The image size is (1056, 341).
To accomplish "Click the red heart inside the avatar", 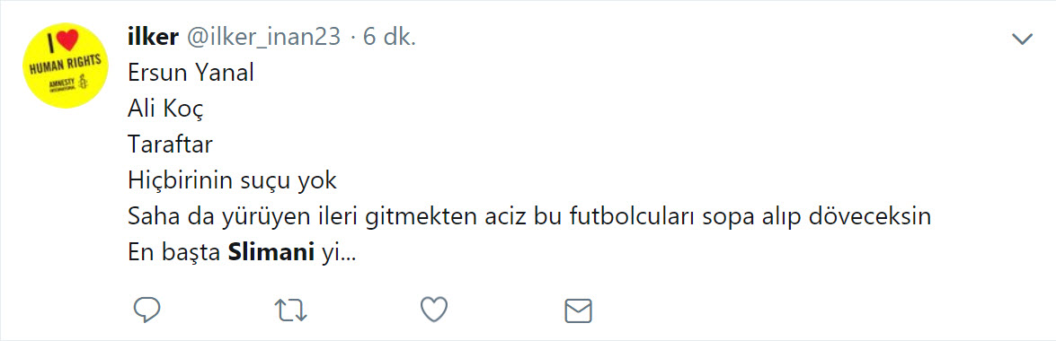I will pyautogui.click(x=66, y=41).
